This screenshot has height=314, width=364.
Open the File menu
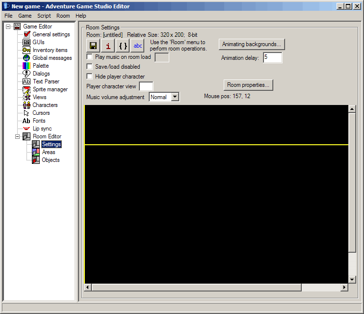point(8,16)
